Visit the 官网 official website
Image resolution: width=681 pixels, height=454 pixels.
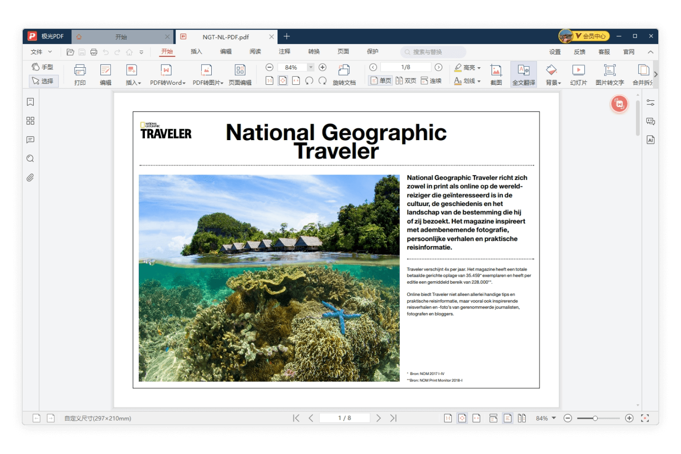(x=629, y=52)
